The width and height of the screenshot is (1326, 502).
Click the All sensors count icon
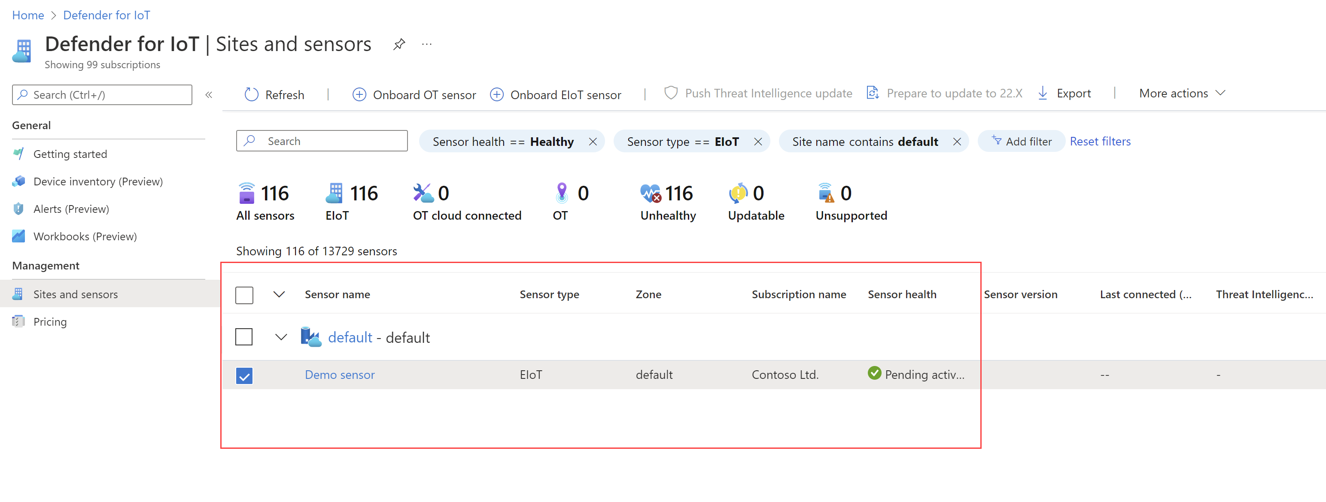pyautogui.click(x=246, y=194)
